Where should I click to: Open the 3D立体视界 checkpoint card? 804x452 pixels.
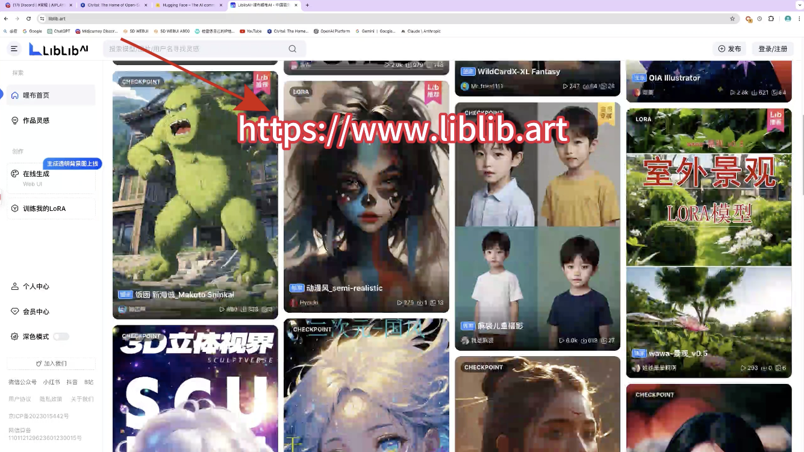[x=195, y=389]
